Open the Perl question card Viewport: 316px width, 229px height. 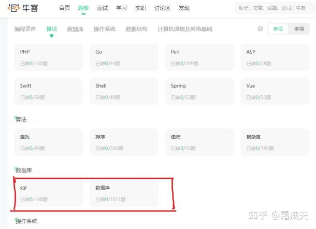pos(199,58)
